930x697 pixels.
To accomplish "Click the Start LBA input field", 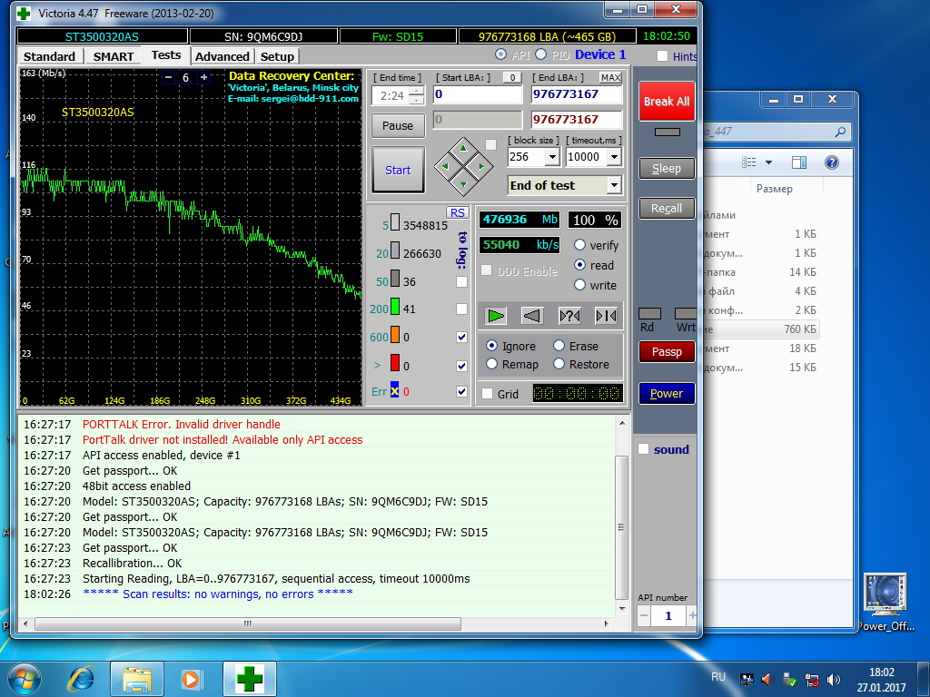I will 477,94.
